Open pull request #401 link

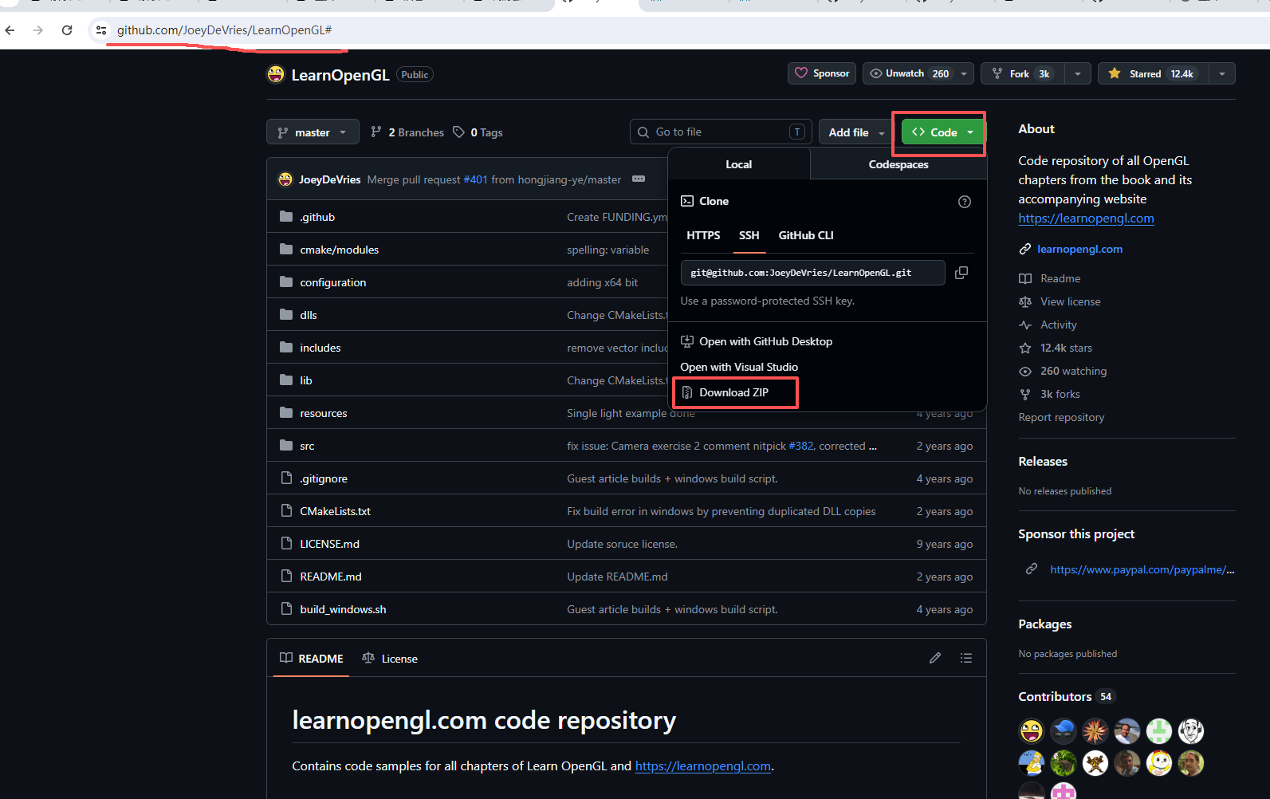pyautogui.click(x=475, y=179)
